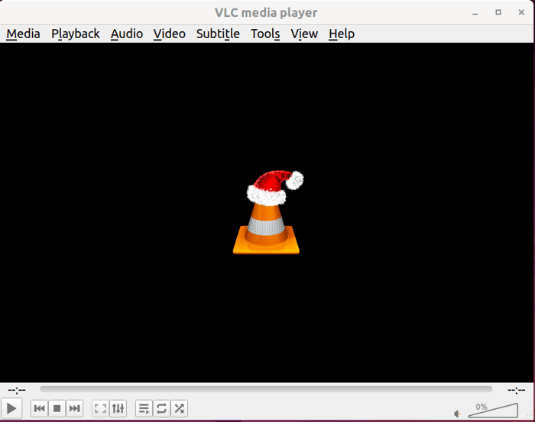This screenshot has height=422, width=535.
Task: Open the extended settings equalizer icon
Action: [118, 408]
